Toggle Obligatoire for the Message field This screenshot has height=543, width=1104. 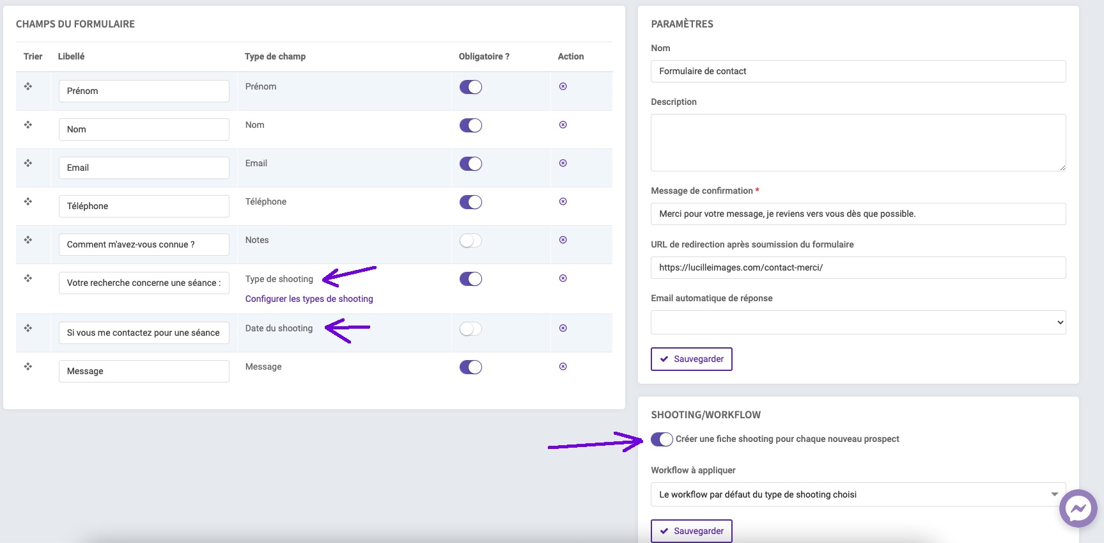tap(470, 367)
